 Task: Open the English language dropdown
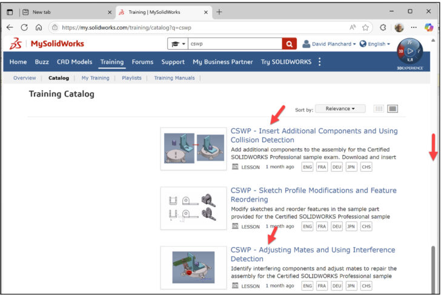point(375,44)
